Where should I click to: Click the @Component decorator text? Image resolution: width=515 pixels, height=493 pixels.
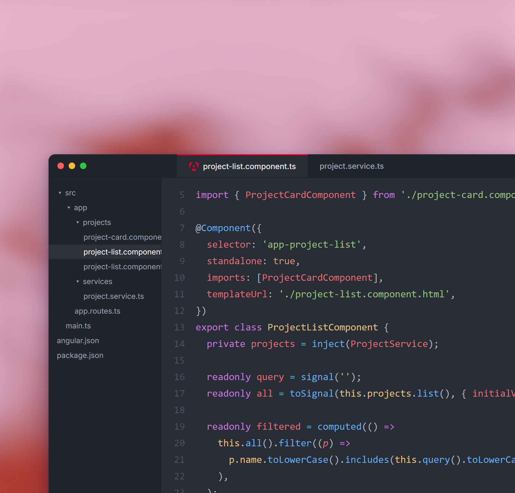pyautogui.click(x=223, y=228)
